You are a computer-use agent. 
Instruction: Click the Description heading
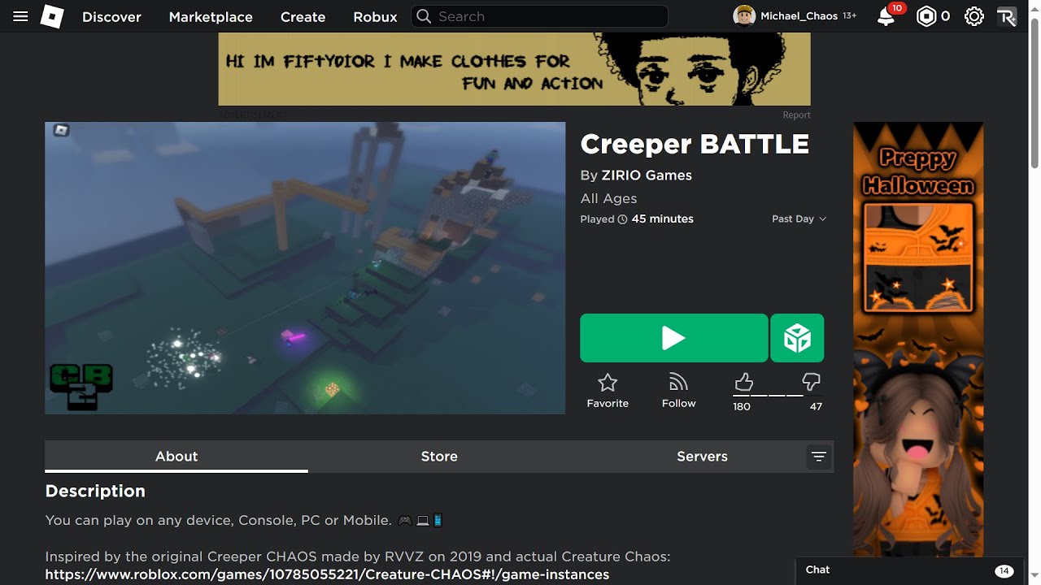(95, 491)
